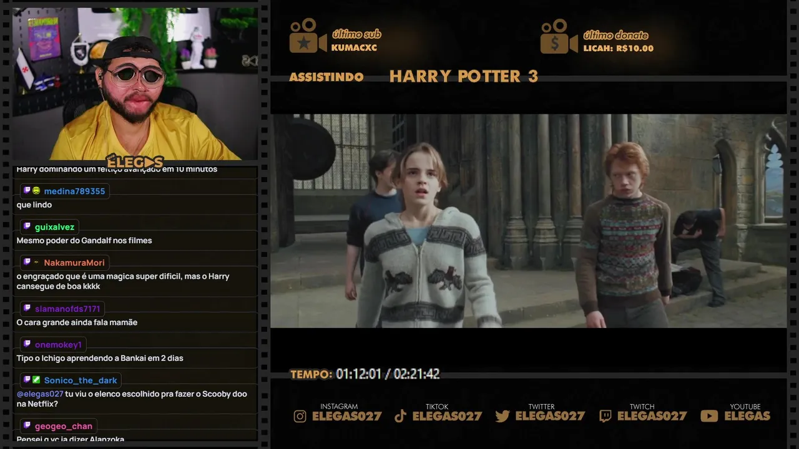Click the 'O cara grande ainda fala mamãe' message
Image resolution: width=799 pixels, height=449 pixels.
click(77, 322)
